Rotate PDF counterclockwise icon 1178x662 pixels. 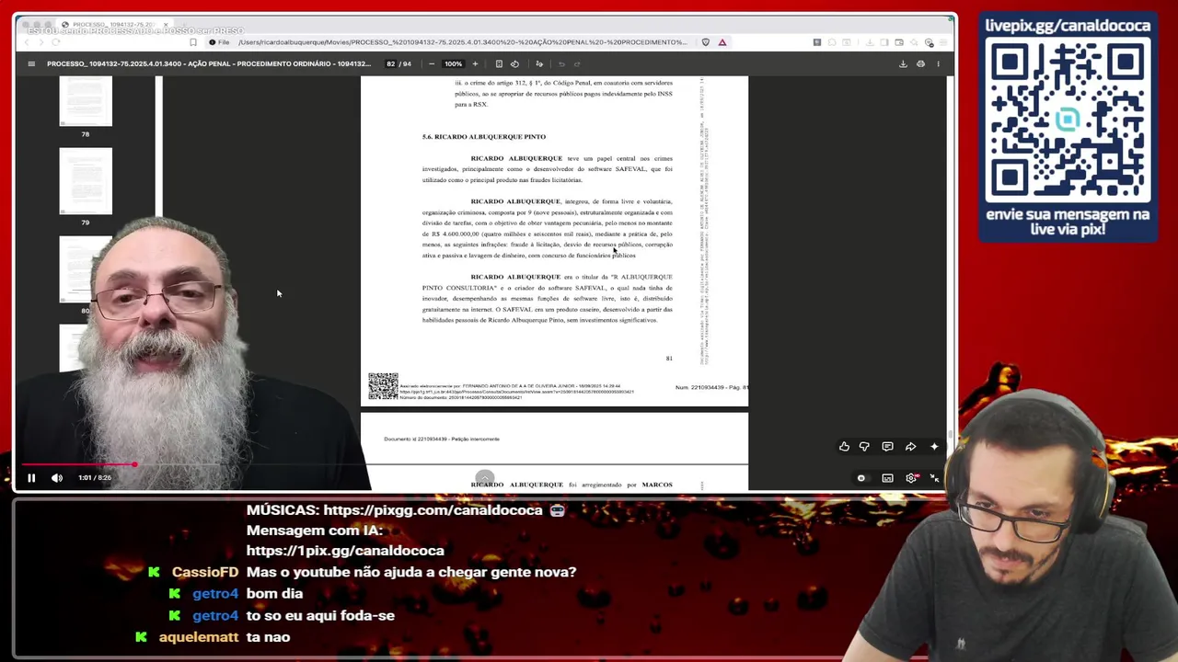[x=514, y=63]
